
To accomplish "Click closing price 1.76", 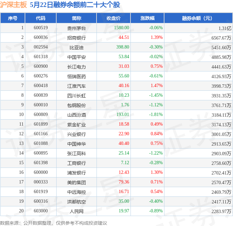I will (125, 105).
